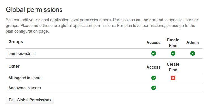Click Access header in Other section
This screenshot has width=208, height=110.
pyautogui.click(x=154, y=67)
